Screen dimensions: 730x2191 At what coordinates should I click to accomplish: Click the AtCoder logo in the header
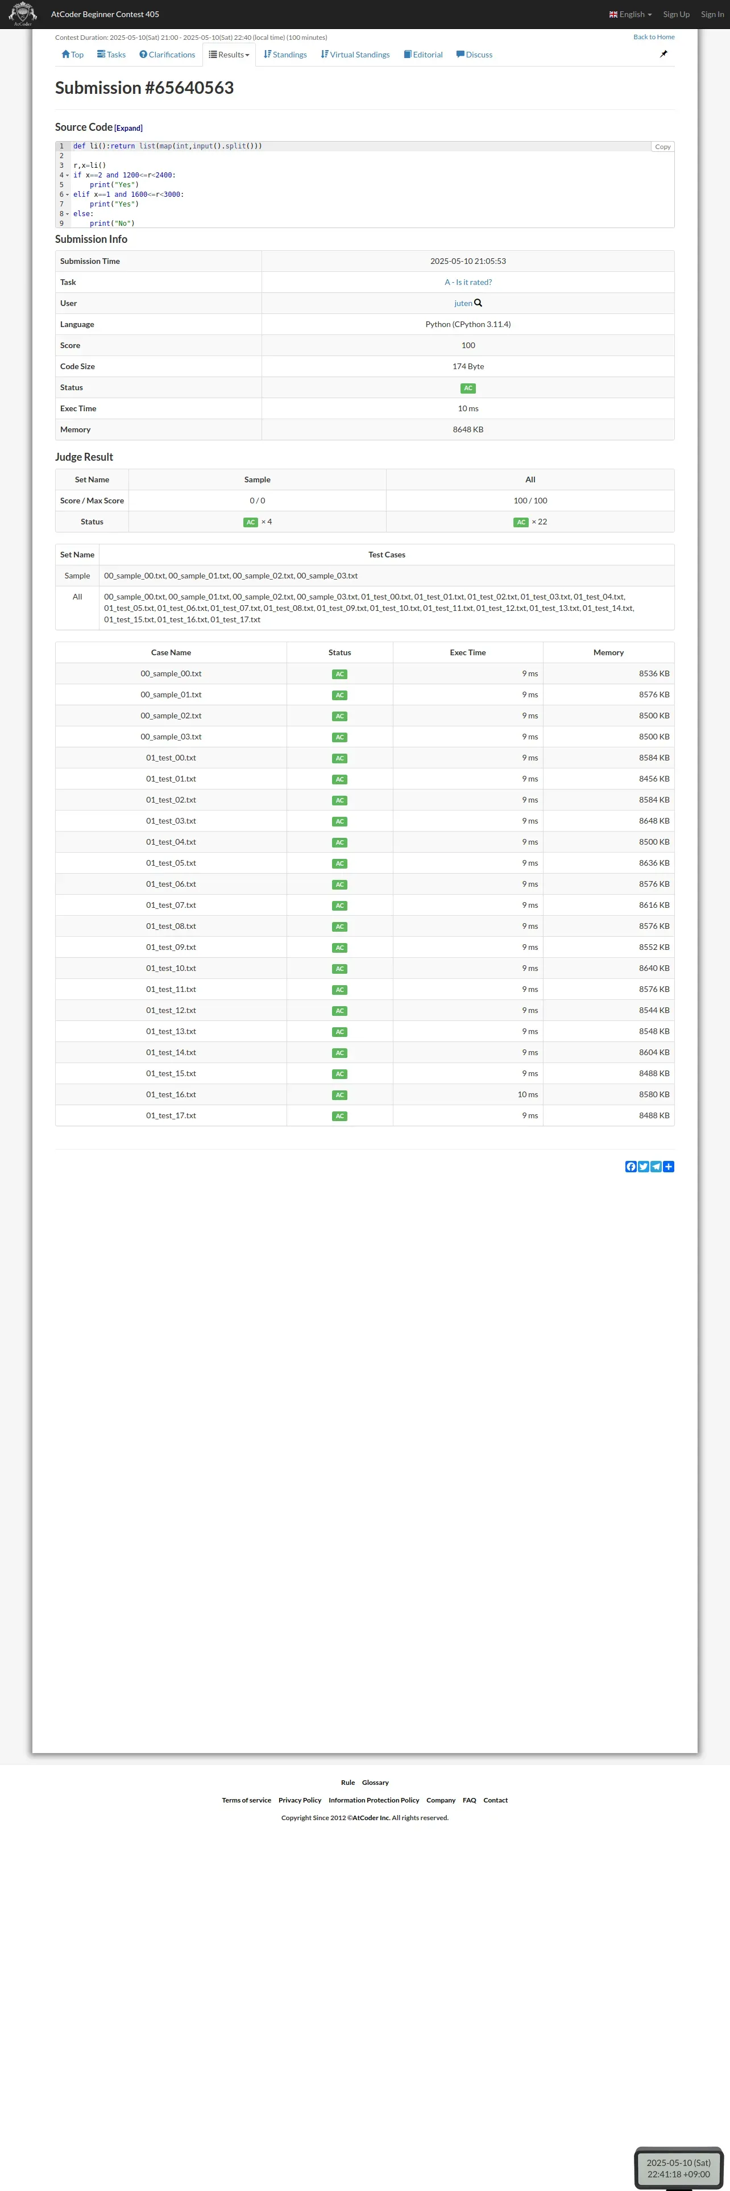pos(22,14)
